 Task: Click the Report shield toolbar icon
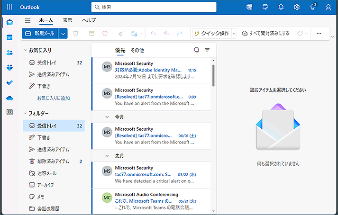click(x=105, y=34)
